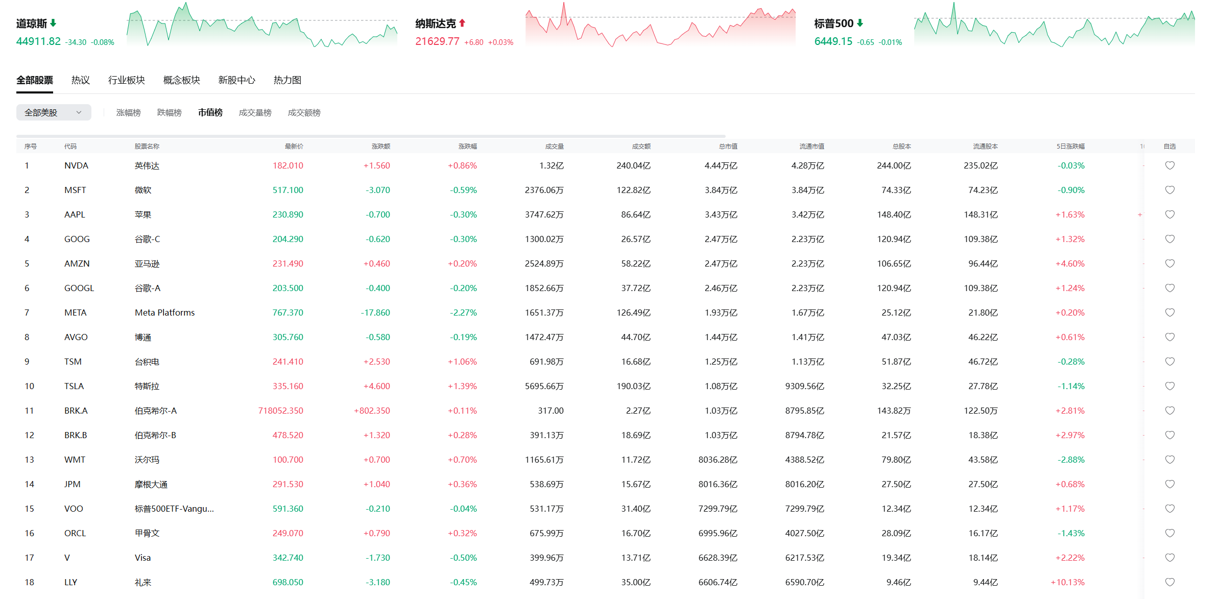The image size is (1219, 599).
Task: Open the 纳斯达克 index chart
Action: [660, 25]
